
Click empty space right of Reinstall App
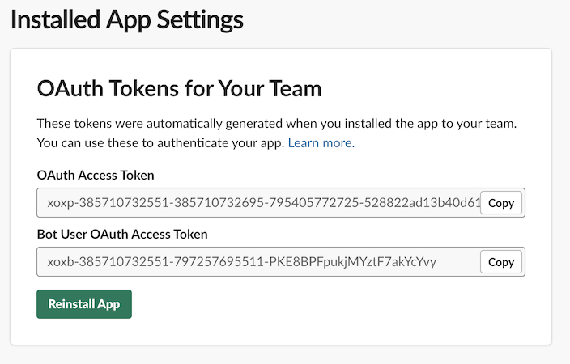click(x=327, y=304)
